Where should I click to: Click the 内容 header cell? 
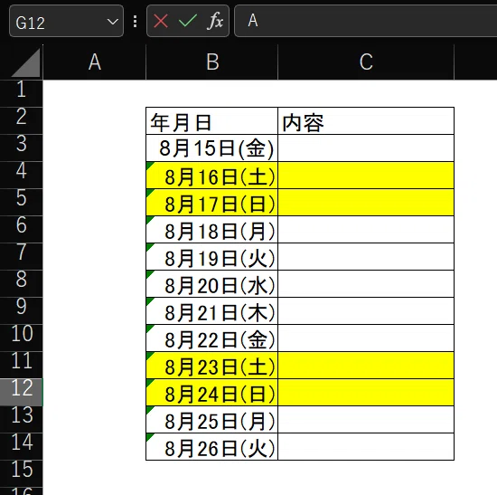tap(366, 121)
